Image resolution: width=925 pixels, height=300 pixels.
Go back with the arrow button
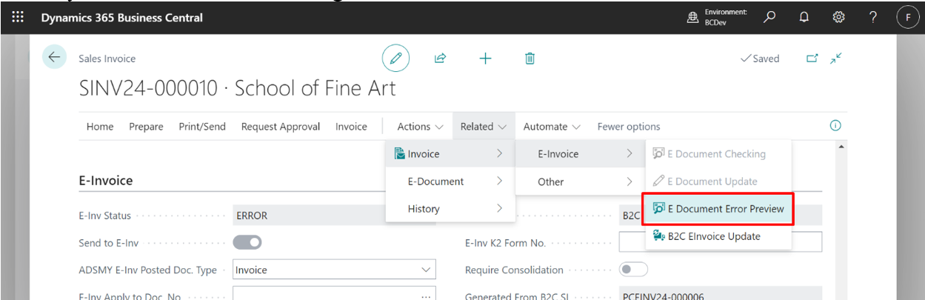(x=54, y=57)
